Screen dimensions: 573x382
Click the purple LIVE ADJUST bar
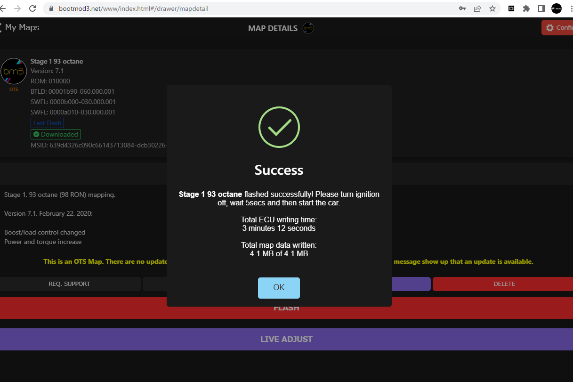tap(286, 339)
